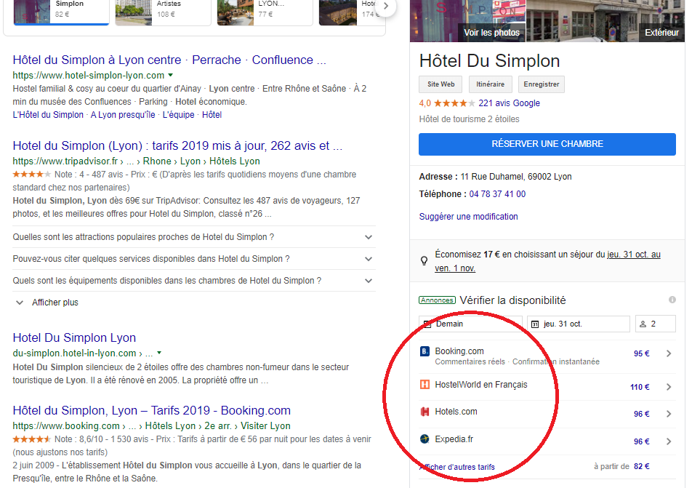Screen dimensions: 692x488
Task: Open the 'Demain' check-in date field
Action: tap(470, 324)
